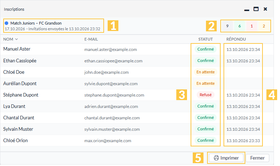Screen dimensions: 280x166
Task: Select the name Manuel Aster
Action: [x=17, y=49]
